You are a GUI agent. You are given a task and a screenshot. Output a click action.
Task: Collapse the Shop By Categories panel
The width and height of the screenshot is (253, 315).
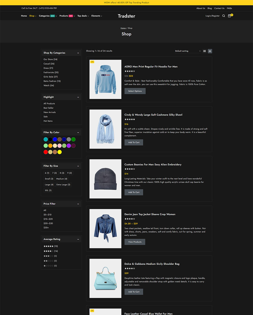(78, 53)
